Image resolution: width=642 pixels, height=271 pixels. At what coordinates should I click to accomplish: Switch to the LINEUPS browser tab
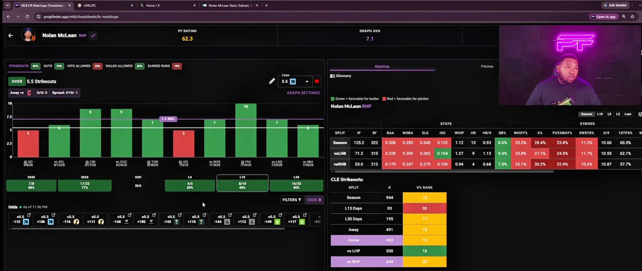point(105,5)
